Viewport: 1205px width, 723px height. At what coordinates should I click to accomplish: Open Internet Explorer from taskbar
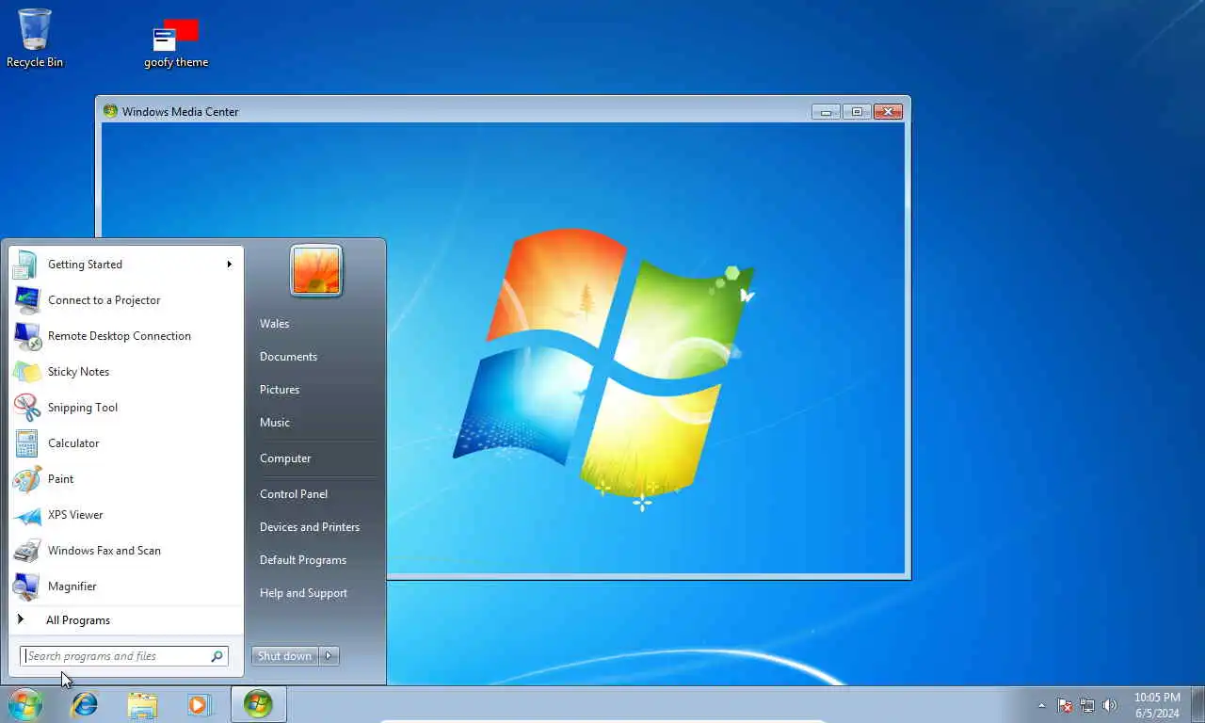click(x=85, y=704)
